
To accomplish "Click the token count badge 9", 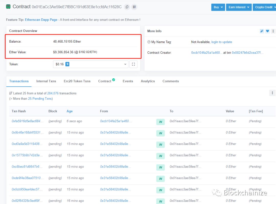I will [67, 64].
